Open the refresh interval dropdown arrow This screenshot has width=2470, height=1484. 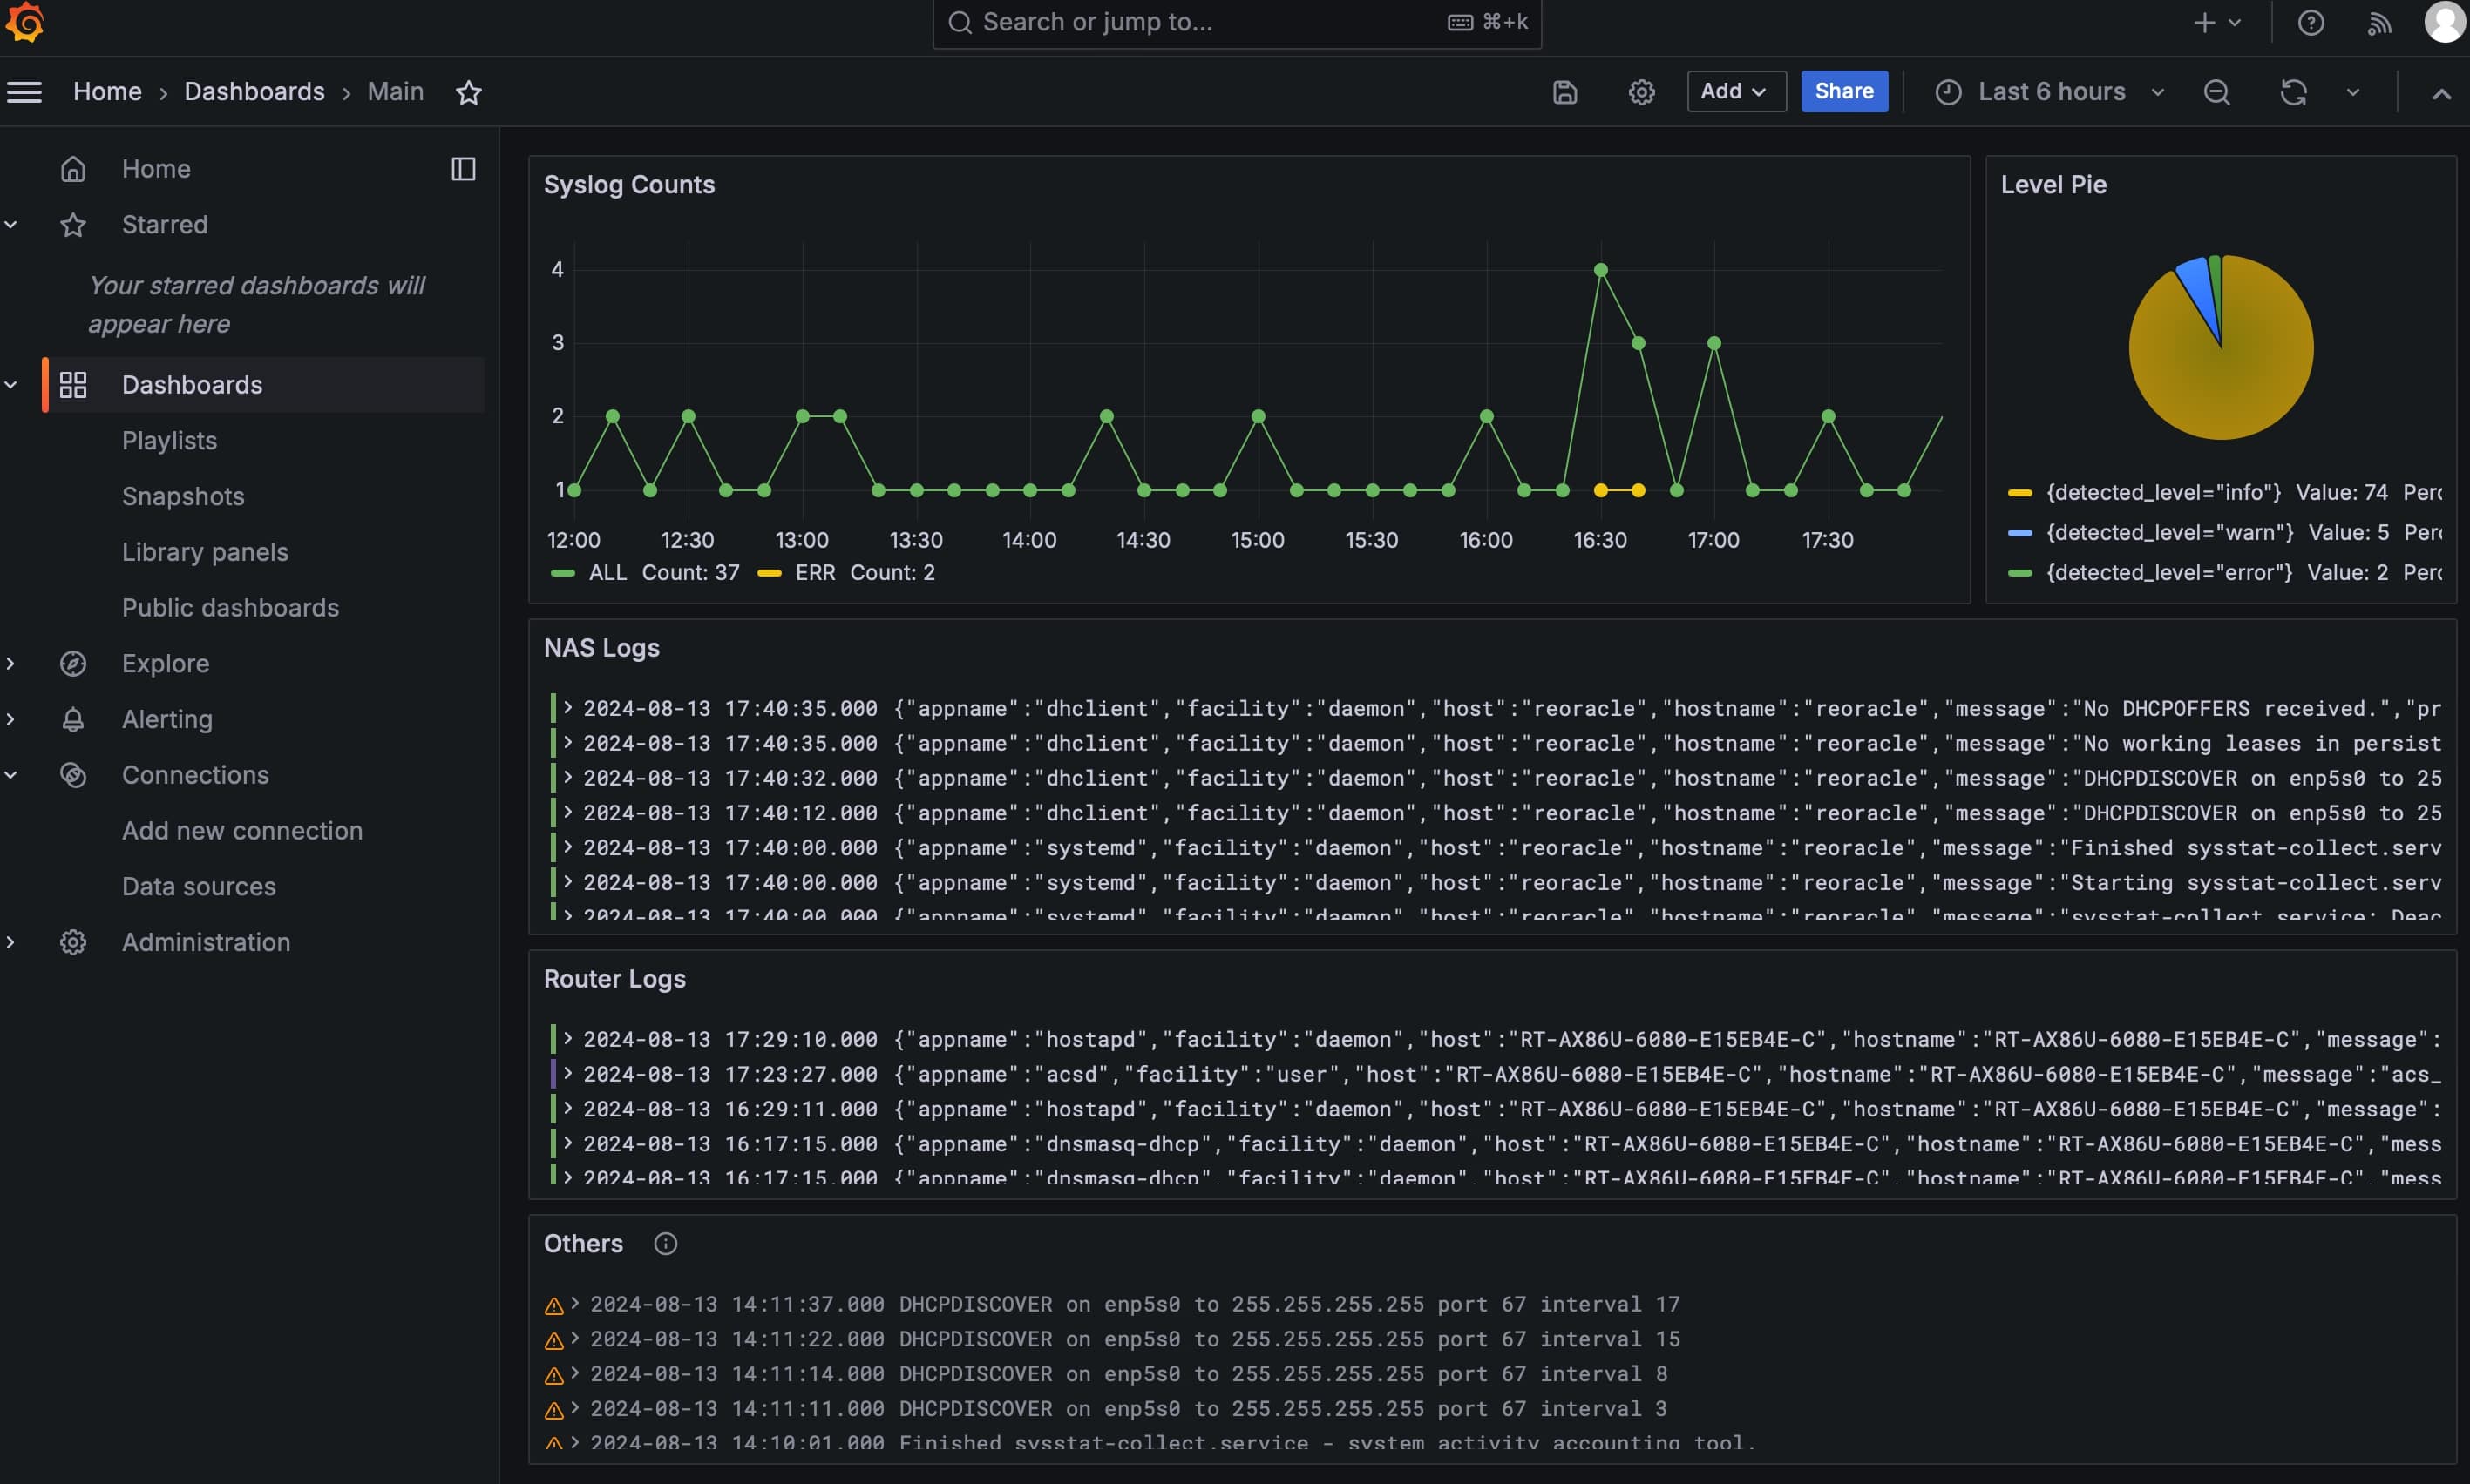[x=2353, y=92]
